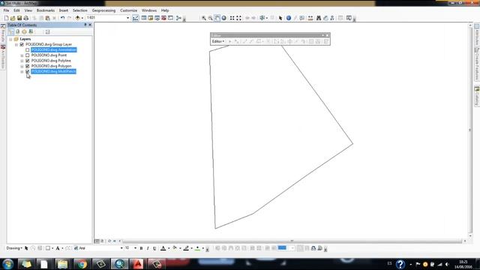
Task: Toggle italic text in Drawing toolbar
Action: pos(148,248)
